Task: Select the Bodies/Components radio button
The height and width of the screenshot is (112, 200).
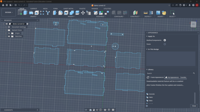Action: [165, 40]
